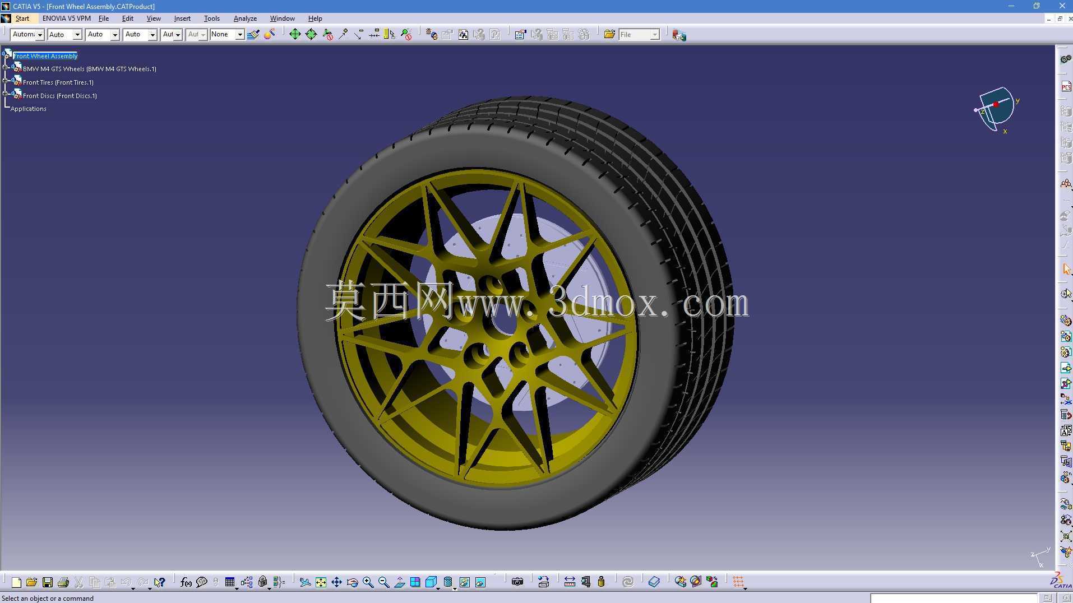Open the View menu
The height and width of the screenshot is (603, 1073).
154,18
